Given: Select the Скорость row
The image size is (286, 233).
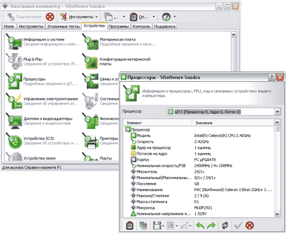Looking at the screenshot, I should [199, 142].
